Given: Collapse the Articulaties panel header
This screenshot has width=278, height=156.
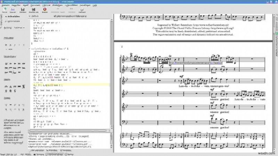Looking at the screenshot, I should tap(13, 16).
